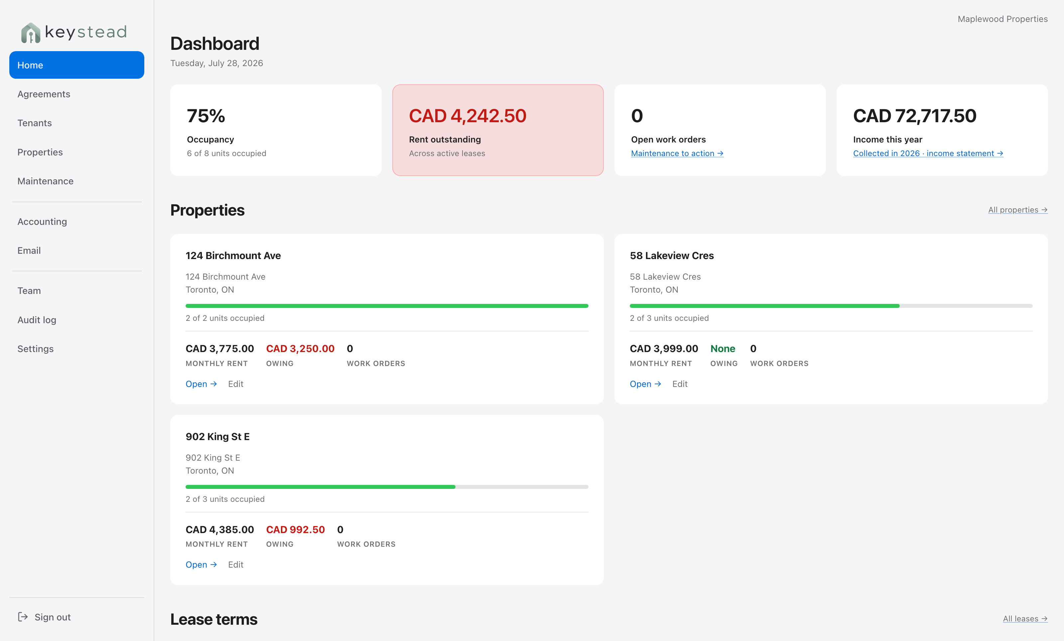Open the Collected in 2026 income statement link
Image resolution: width=1064 pixels, height=641 pixels.
928,153
